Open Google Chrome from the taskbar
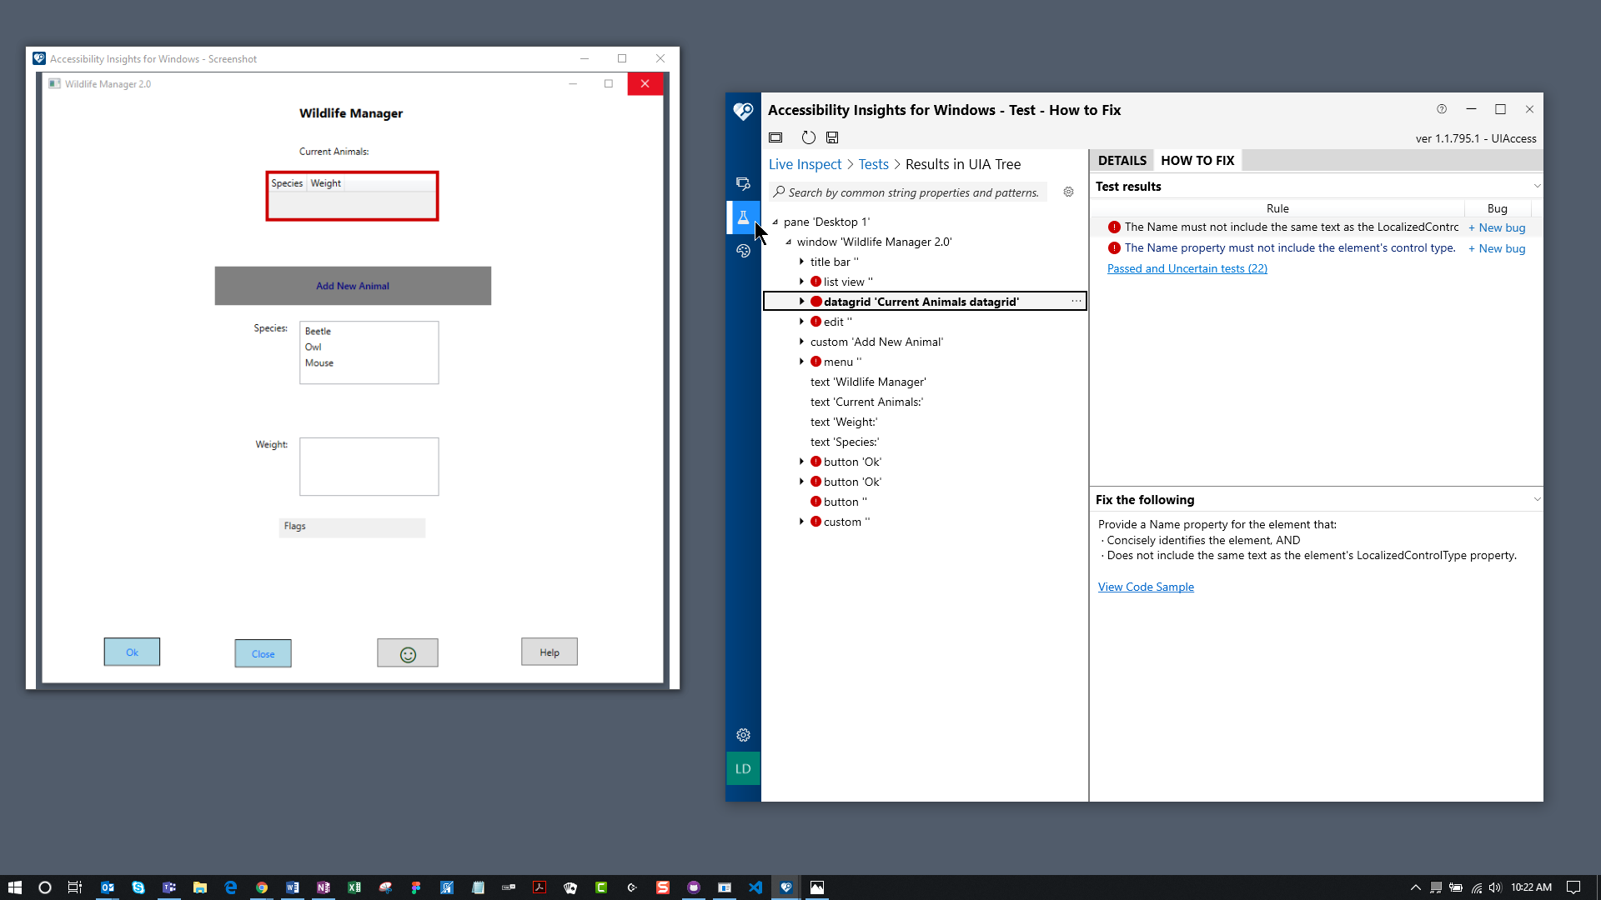Image resolution: width=1601 pixels, height=900 pixels. (x=262, y=887)
